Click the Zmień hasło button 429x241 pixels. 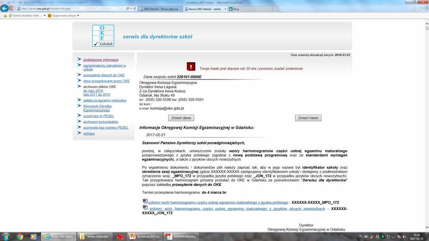pos(308,118)
